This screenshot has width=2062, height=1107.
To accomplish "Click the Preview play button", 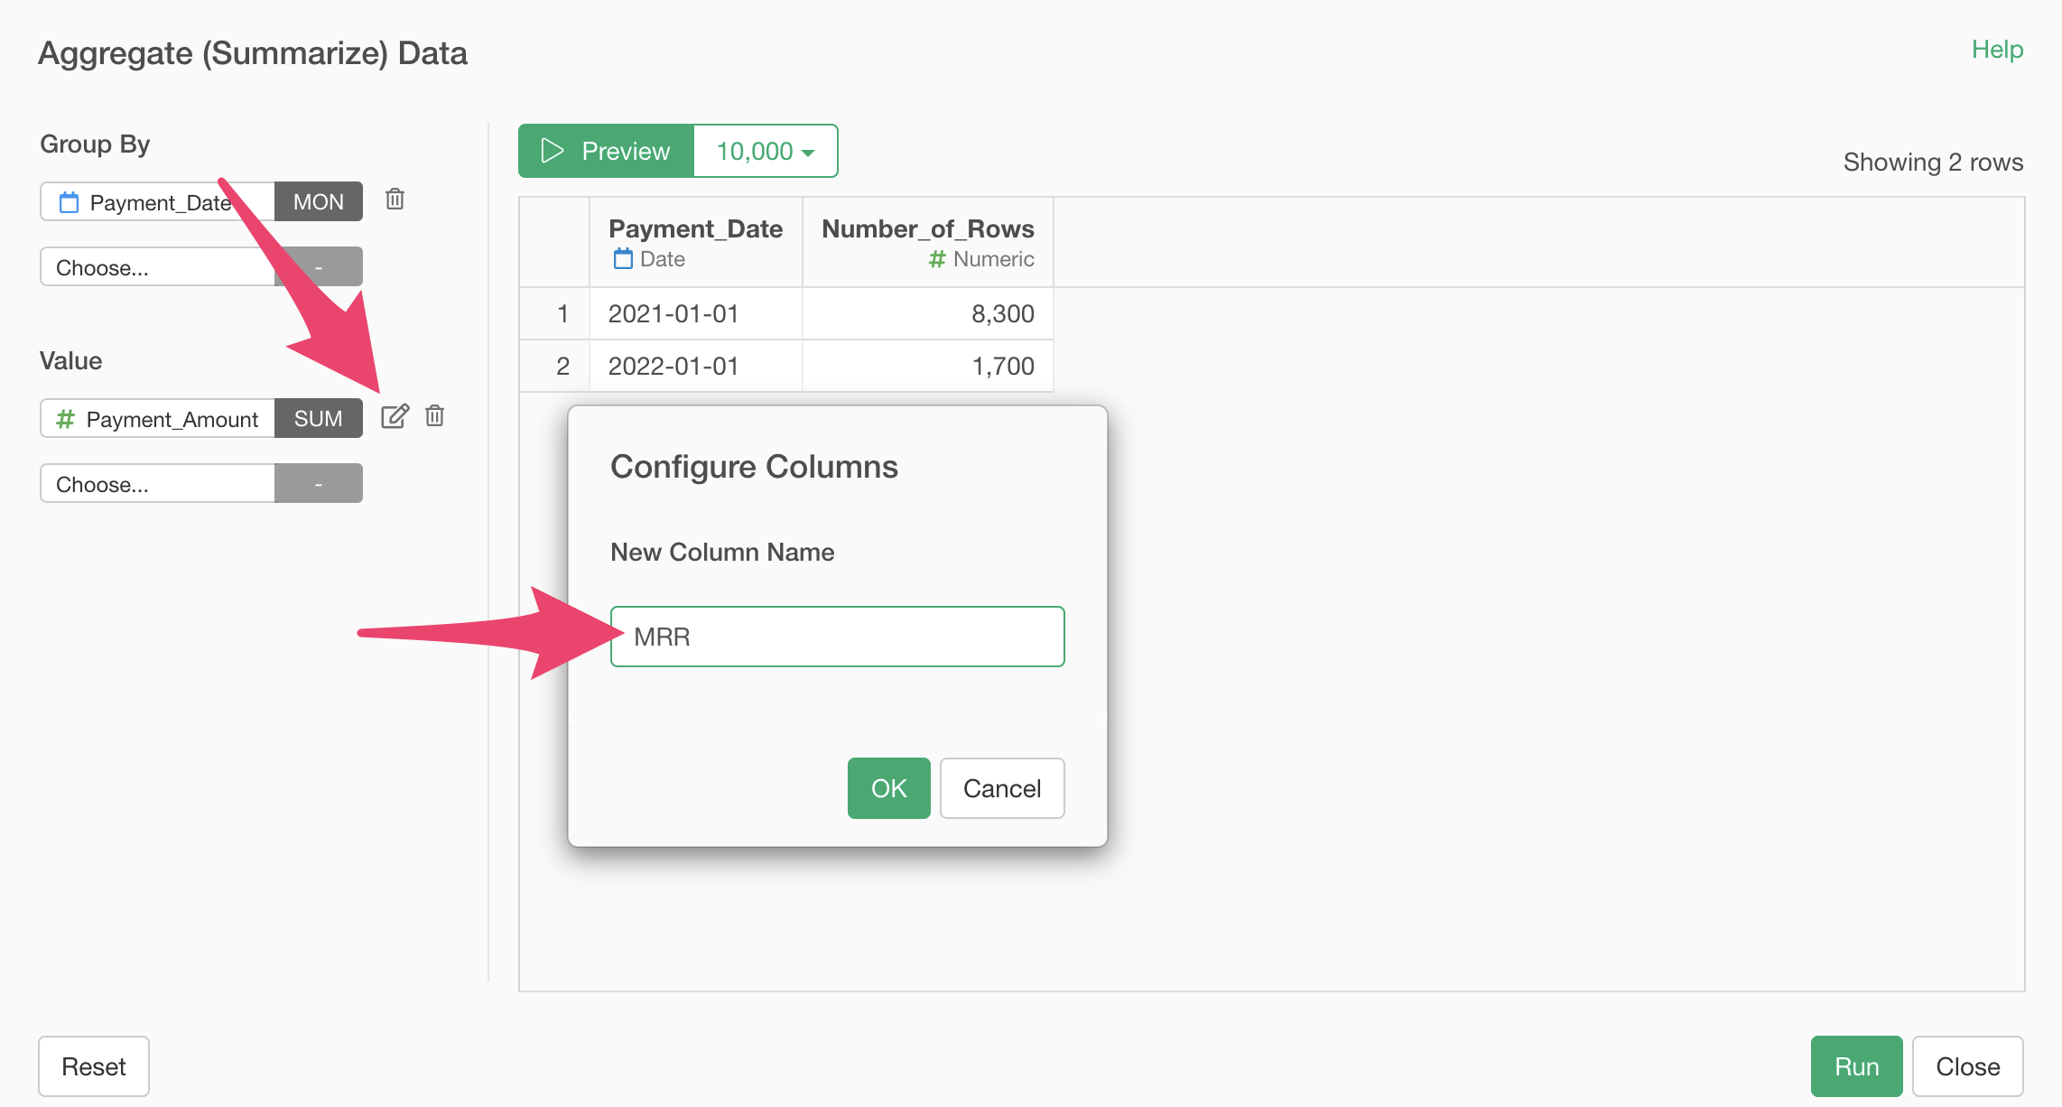I will (606, 151).
